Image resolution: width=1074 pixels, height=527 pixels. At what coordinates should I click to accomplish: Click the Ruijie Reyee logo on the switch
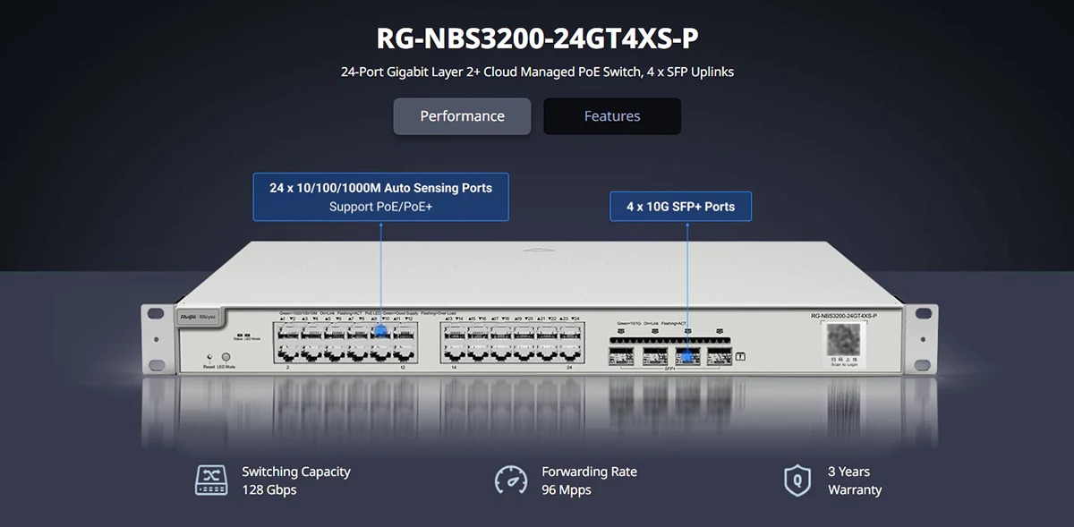coord(195,317)
